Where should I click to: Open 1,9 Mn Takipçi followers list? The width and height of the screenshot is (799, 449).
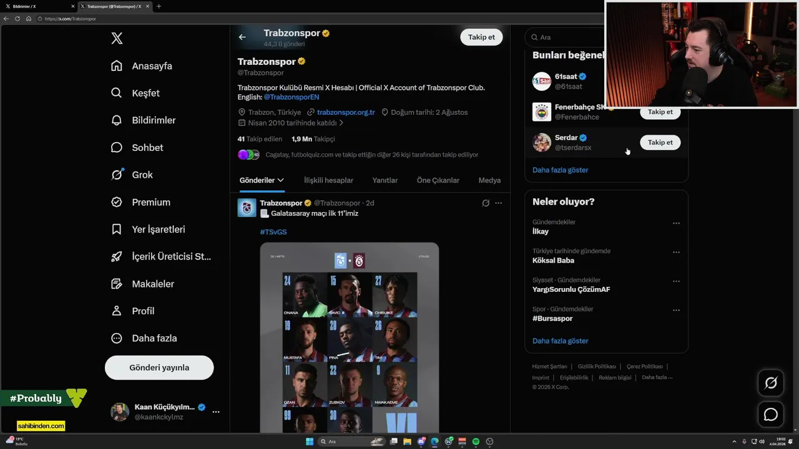coord(313,139)
